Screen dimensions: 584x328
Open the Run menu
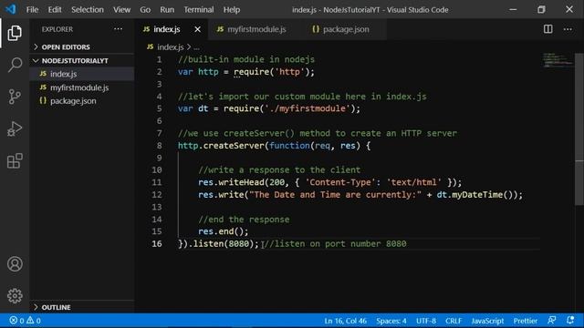(x=167, y=10)
